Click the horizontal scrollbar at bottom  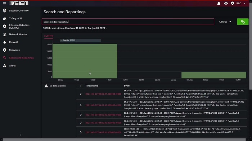(124, 140)
